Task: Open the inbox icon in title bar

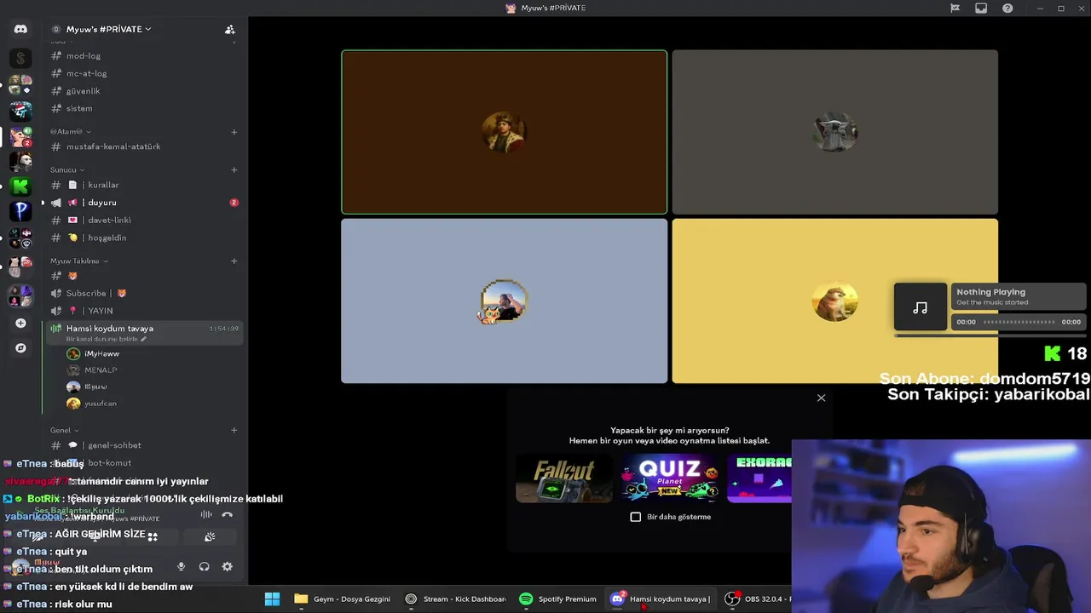Action: coord(981,9)
